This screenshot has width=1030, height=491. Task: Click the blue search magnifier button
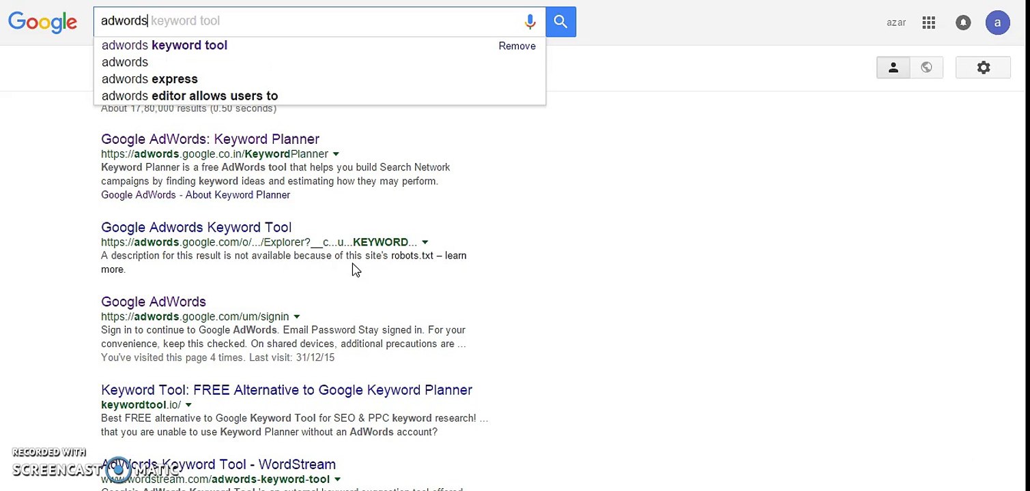(560, 22)
